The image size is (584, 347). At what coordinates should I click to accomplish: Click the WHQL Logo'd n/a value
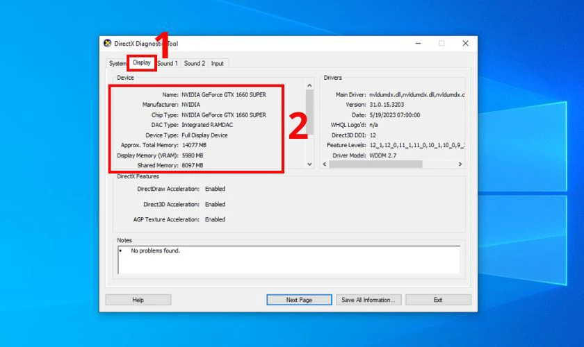tap(373, 125)
